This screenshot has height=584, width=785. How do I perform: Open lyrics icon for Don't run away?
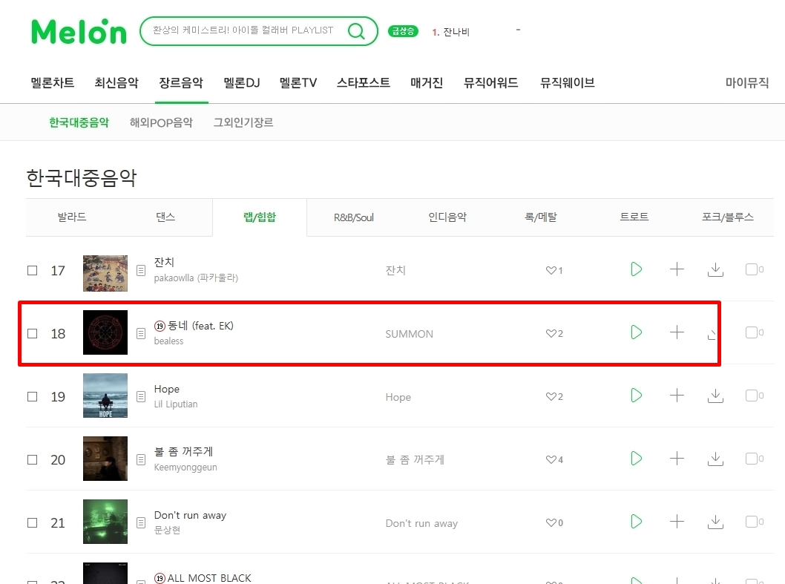141,523
